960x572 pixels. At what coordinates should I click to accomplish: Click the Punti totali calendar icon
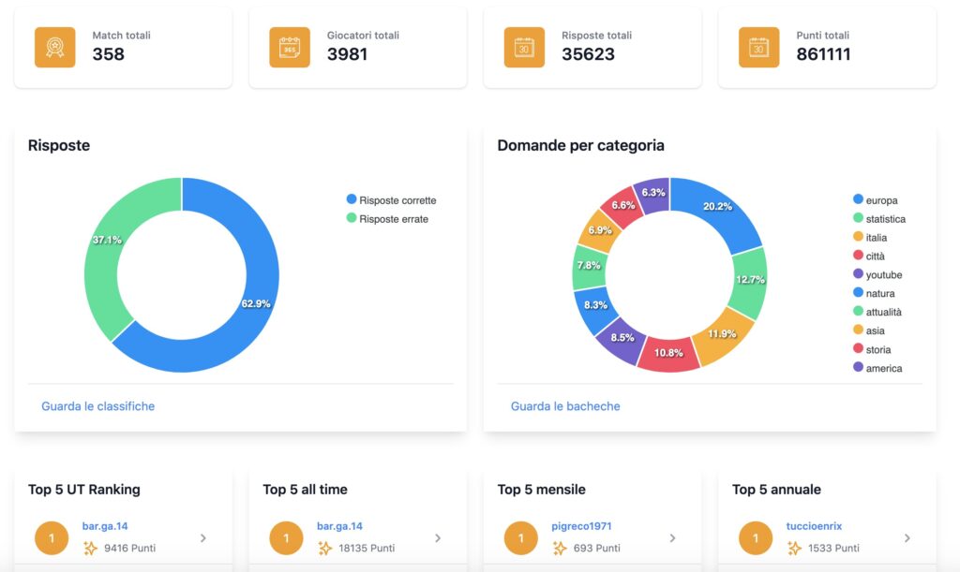point(758,47)
